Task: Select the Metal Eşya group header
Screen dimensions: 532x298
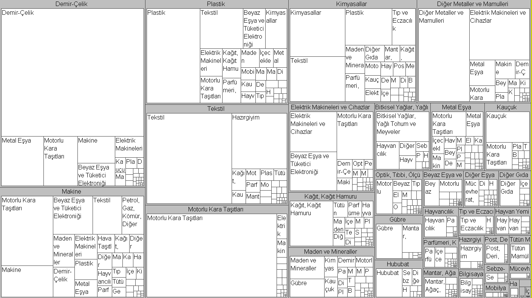Action: (x=457, y=107)
